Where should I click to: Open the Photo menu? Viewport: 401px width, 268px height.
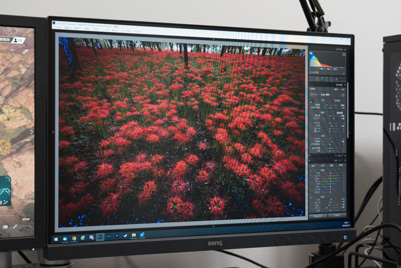[x=87, y=29]
